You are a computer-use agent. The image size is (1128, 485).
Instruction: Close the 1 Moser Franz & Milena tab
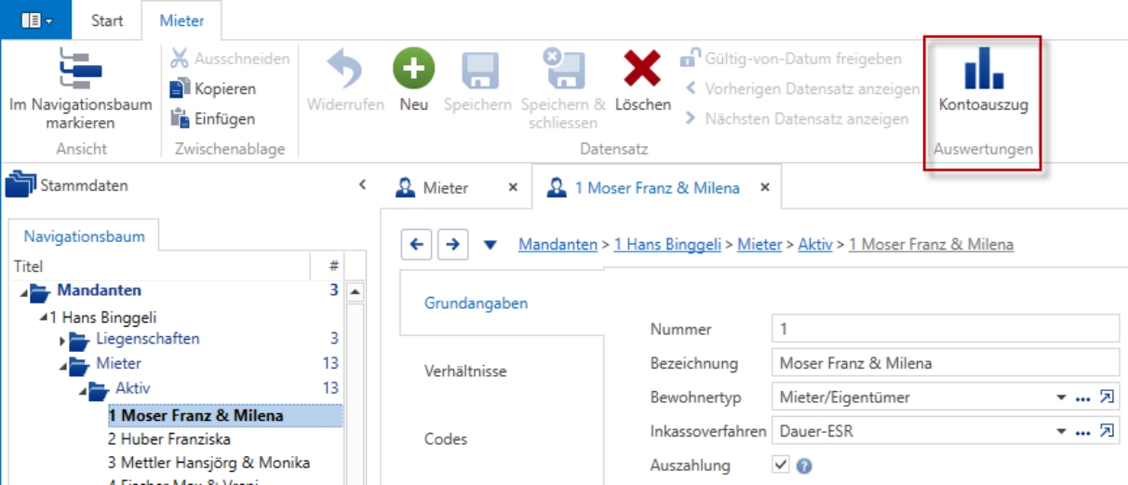(765, 187)
